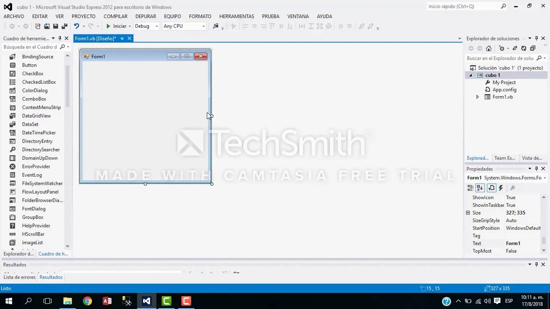Open the PROYECTO menu
This screenshot has width=550, height=309.
pyautogui.click(x=83, y=16)
